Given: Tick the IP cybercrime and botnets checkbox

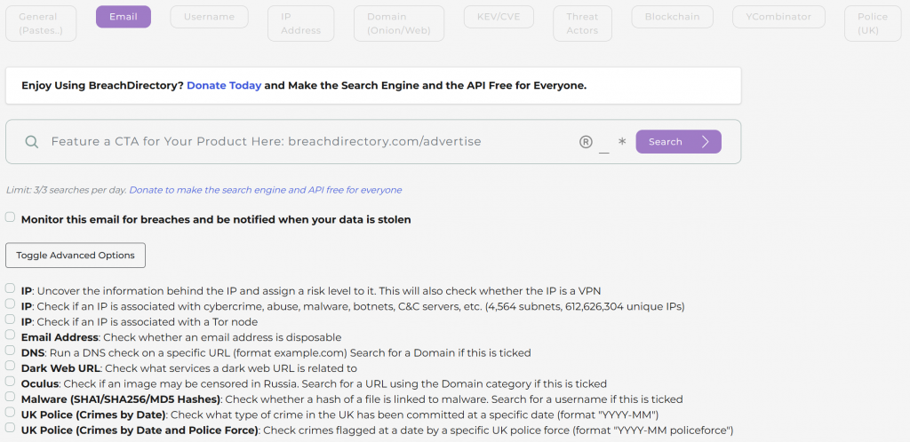Looking at the screenshot, I should [10, 304].
